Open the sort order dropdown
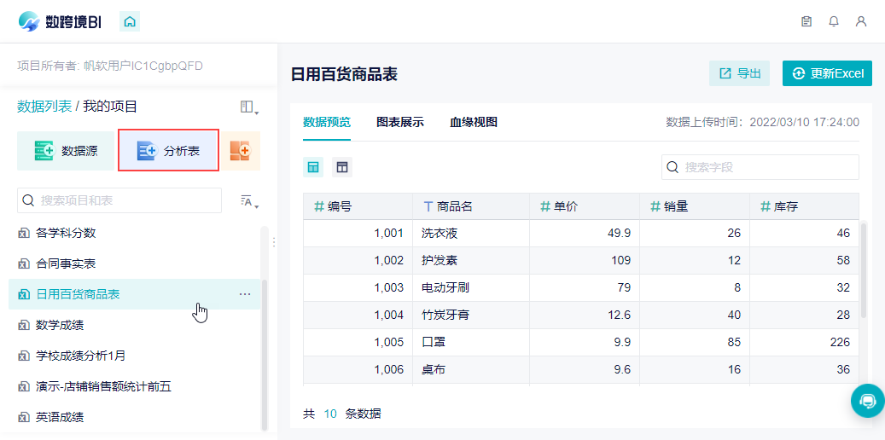Image resolution: width=885 pixels, height=440 pixels. 248,201
